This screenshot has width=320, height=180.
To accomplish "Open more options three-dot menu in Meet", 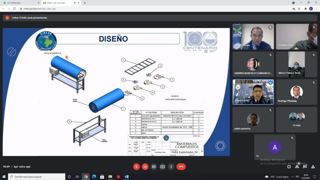I will click(171, 167).
